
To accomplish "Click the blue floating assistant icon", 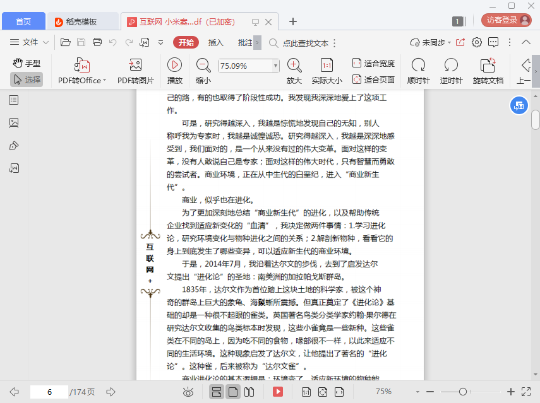I will click(519, 105).
